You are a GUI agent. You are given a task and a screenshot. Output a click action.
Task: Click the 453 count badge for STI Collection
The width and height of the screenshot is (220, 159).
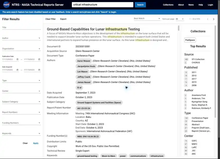point(186,59)
